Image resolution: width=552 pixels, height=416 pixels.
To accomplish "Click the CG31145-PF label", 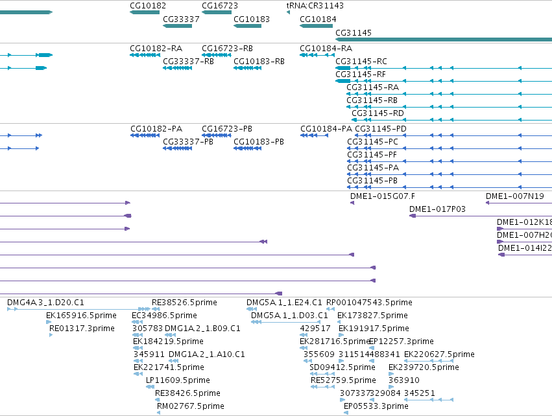I will pyautogui.click(x=372, y=155).
